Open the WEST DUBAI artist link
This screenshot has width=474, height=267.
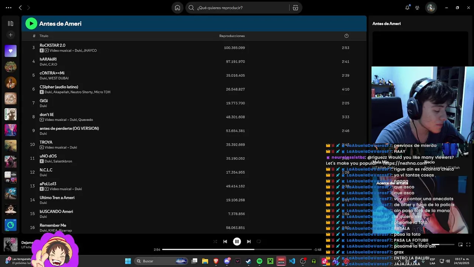click(x=58, y=78)
